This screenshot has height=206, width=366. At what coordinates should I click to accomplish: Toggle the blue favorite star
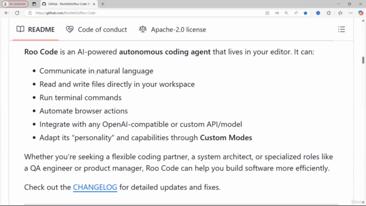(305, 13)
